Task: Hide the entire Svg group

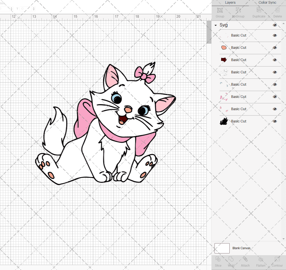Action: tap(275, 25)
